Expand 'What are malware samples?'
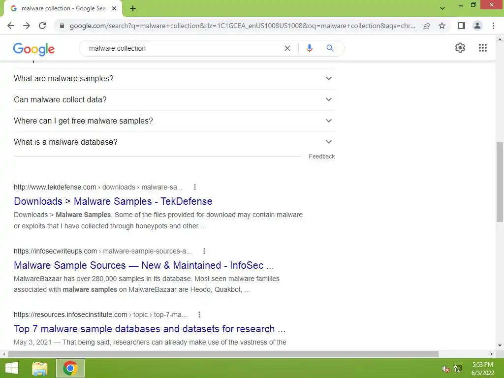The width and height of the screenshot is (504, 378). (174, 78)
